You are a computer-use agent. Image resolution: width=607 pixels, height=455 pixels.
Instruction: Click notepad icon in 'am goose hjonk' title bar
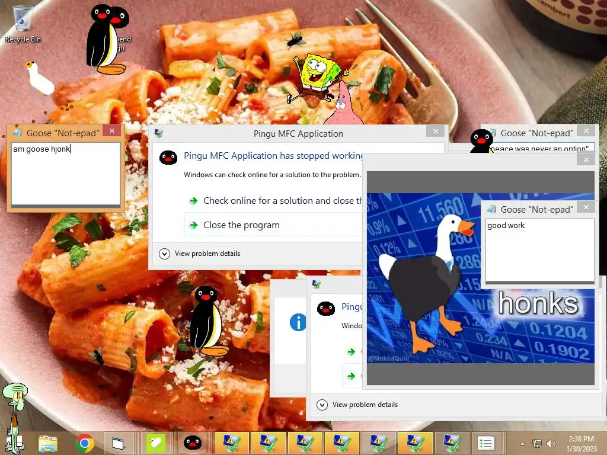click(17, 133)
